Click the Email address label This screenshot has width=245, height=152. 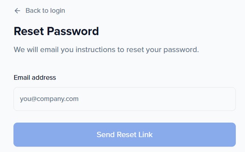coord(35,77)
